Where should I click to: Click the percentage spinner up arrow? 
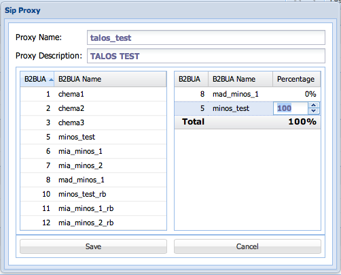[313, 106]
